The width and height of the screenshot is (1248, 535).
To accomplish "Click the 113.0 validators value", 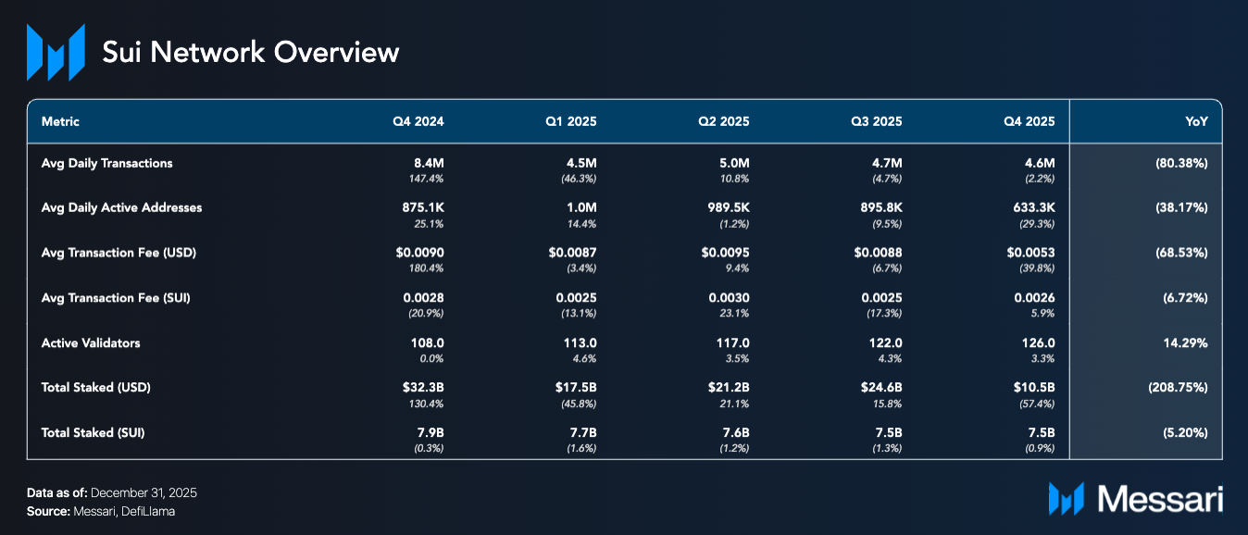I will tap(580, 342).
